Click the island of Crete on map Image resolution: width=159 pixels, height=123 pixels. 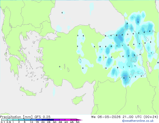(28, 92)
